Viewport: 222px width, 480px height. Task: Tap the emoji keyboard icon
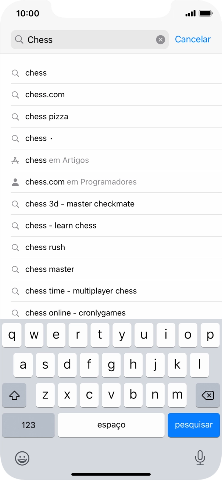[x=22, y=458]
